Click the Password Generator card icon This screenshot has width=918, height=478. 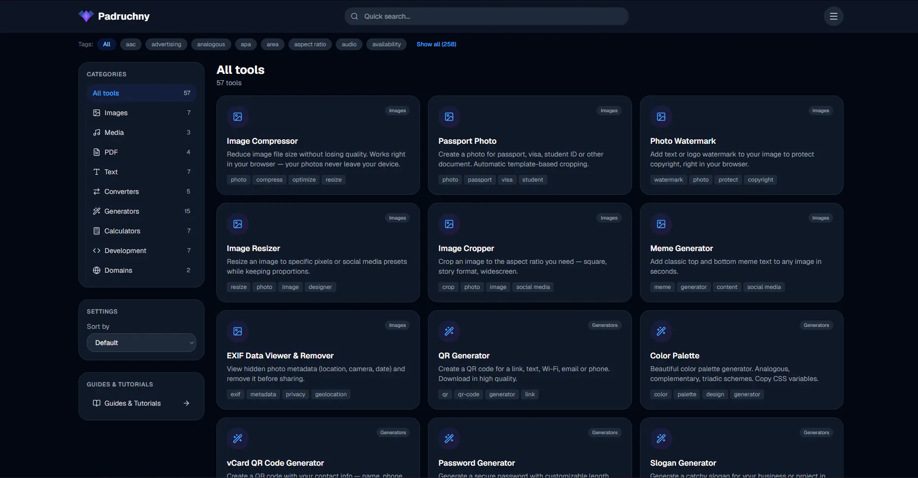pos(449,439)
